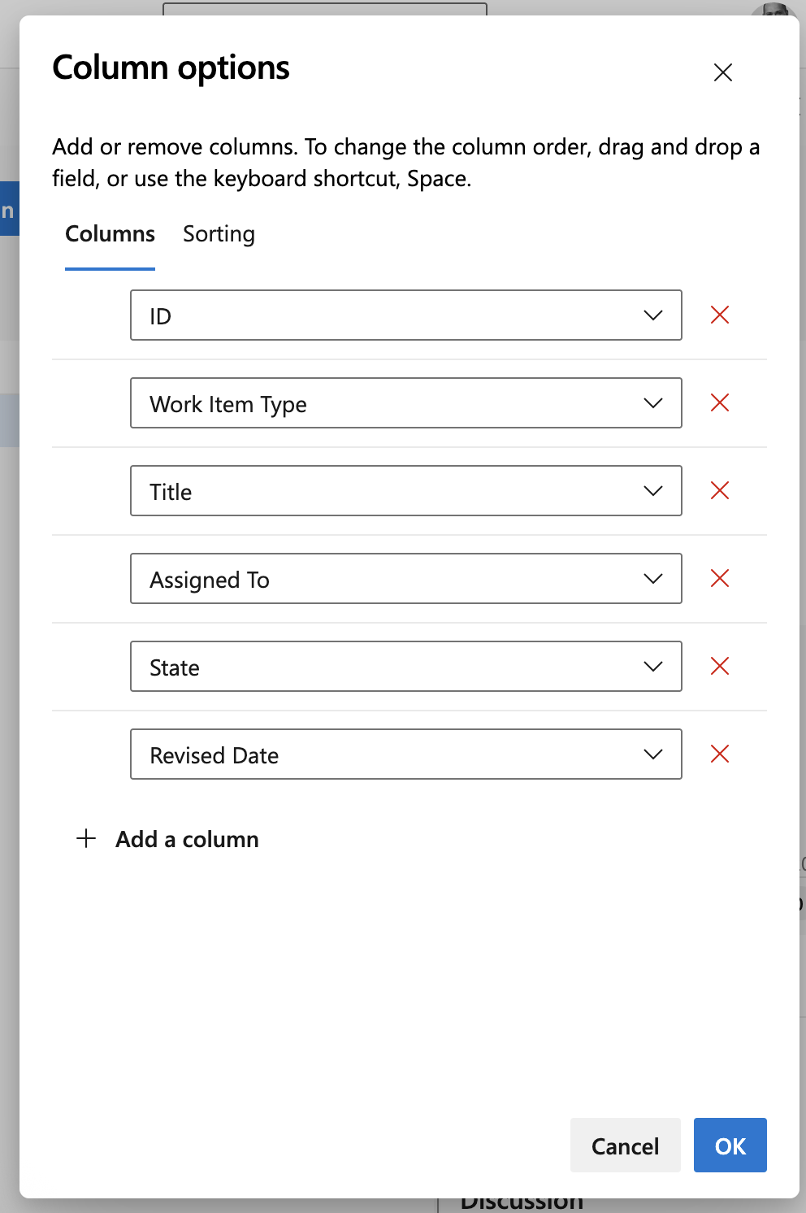The image size is (806, 1213).
Task: Open the Revised Date field dropdown
Action: pyautogui.click(x=652, y=754)
